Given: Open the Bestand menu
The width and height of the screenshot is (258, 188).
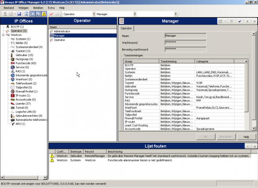Looking at the screenshot, I should click(x=9, y=8).
